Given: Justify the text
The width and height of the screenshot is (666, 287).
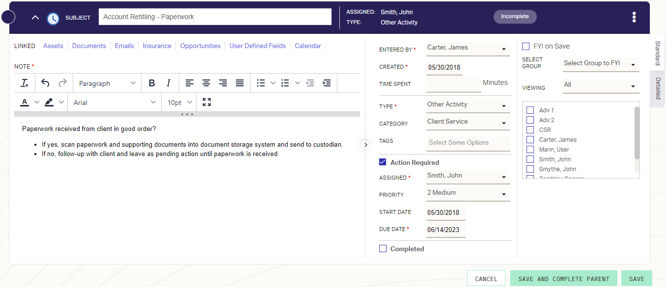Looking at the screenshot, I should [240, 83].
